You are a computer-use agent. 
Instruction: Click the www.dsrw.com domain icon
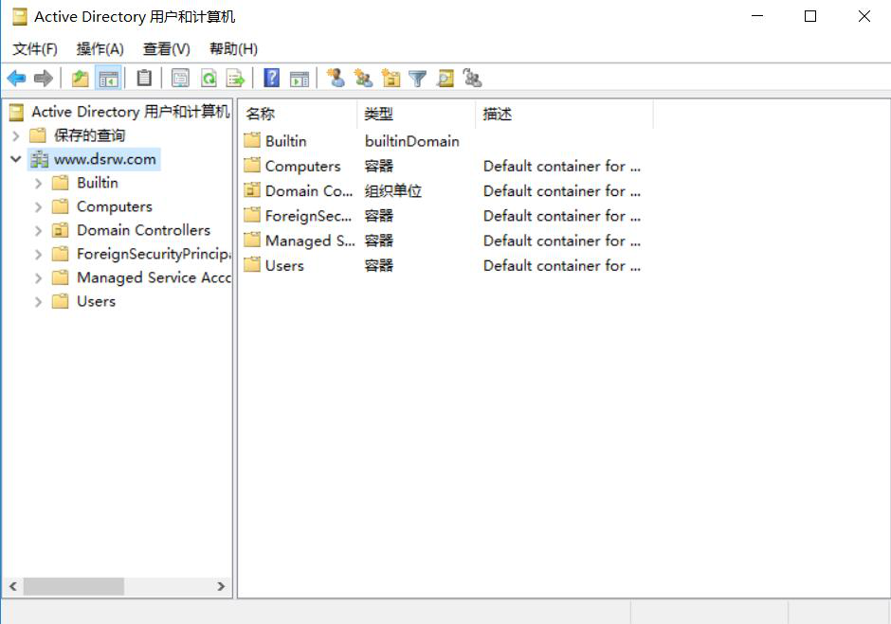39,159
